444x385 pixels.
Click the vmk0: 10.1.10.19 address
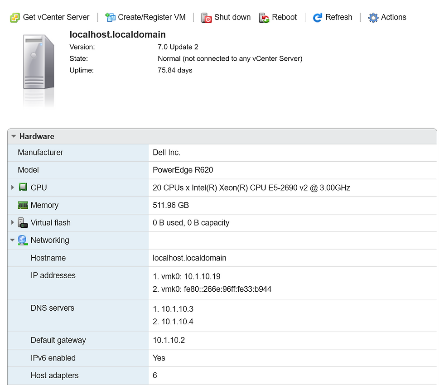[186, 276]
